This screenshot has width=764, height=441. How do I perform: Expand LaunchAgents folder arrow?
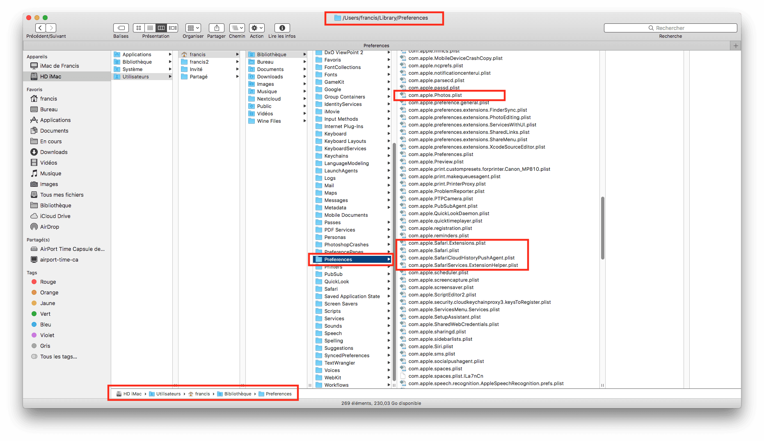(x=389, y=170)
